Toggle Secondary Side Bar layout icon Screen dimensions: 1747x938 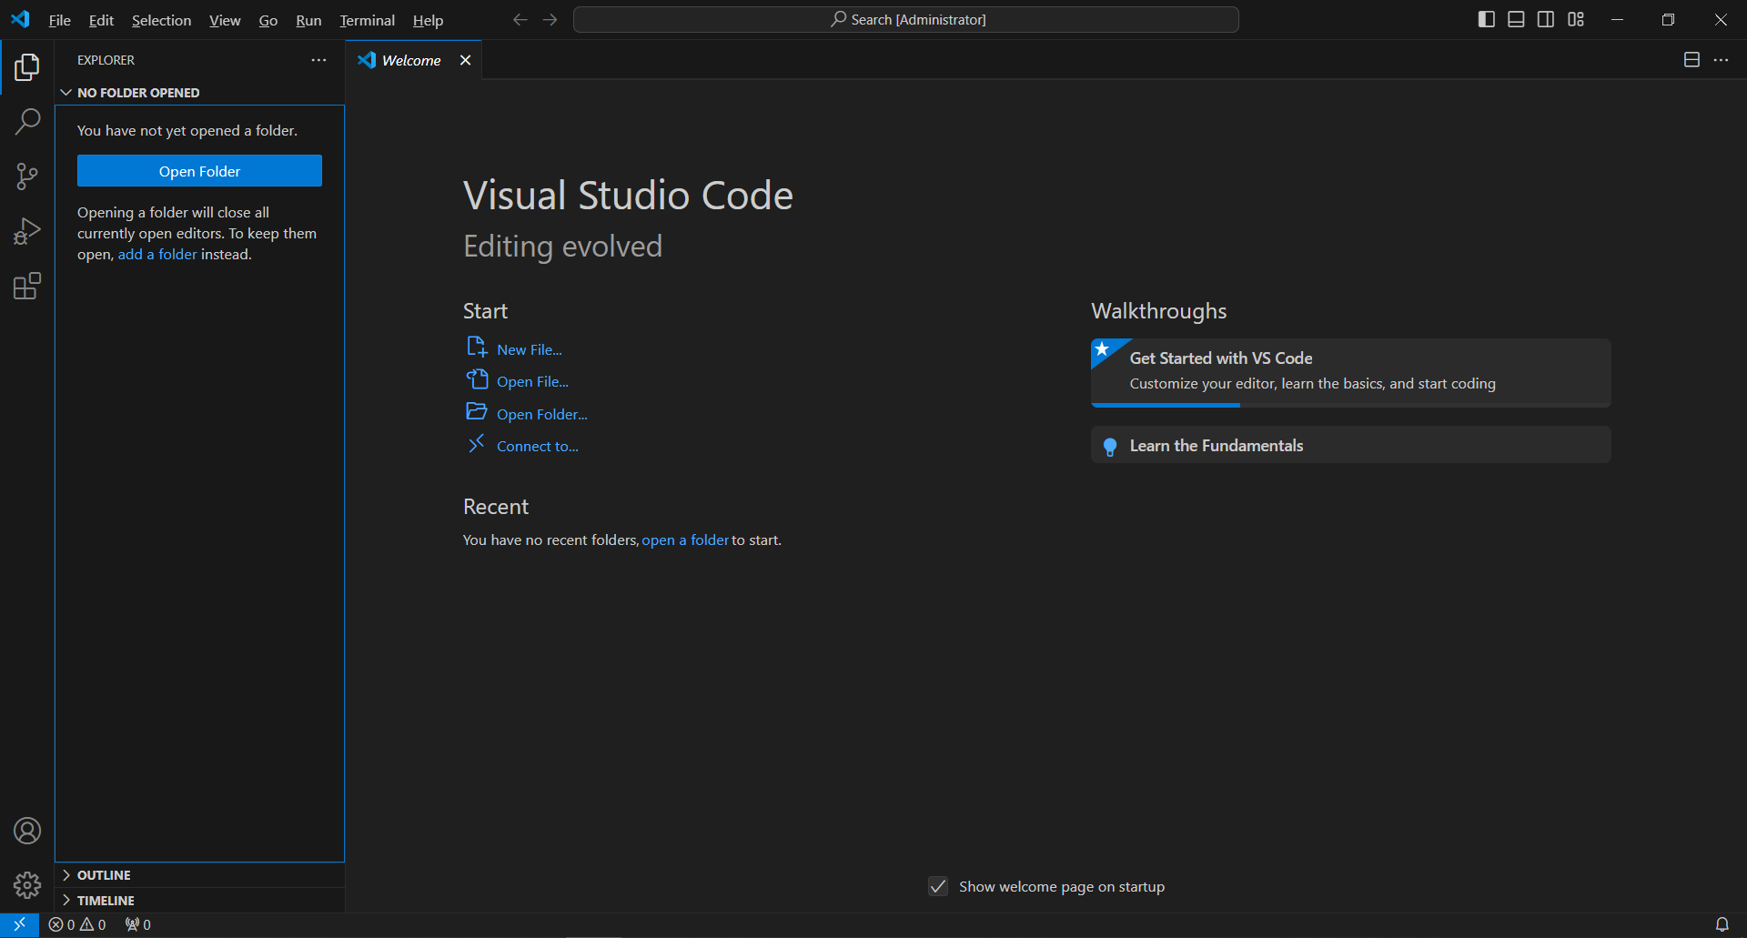(x=1546, y=19)
